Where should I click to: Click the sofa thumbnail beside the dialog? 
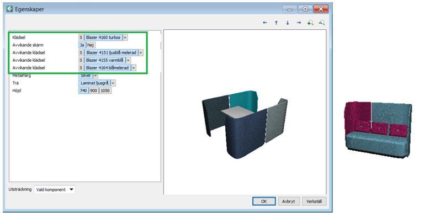[378, 130]
